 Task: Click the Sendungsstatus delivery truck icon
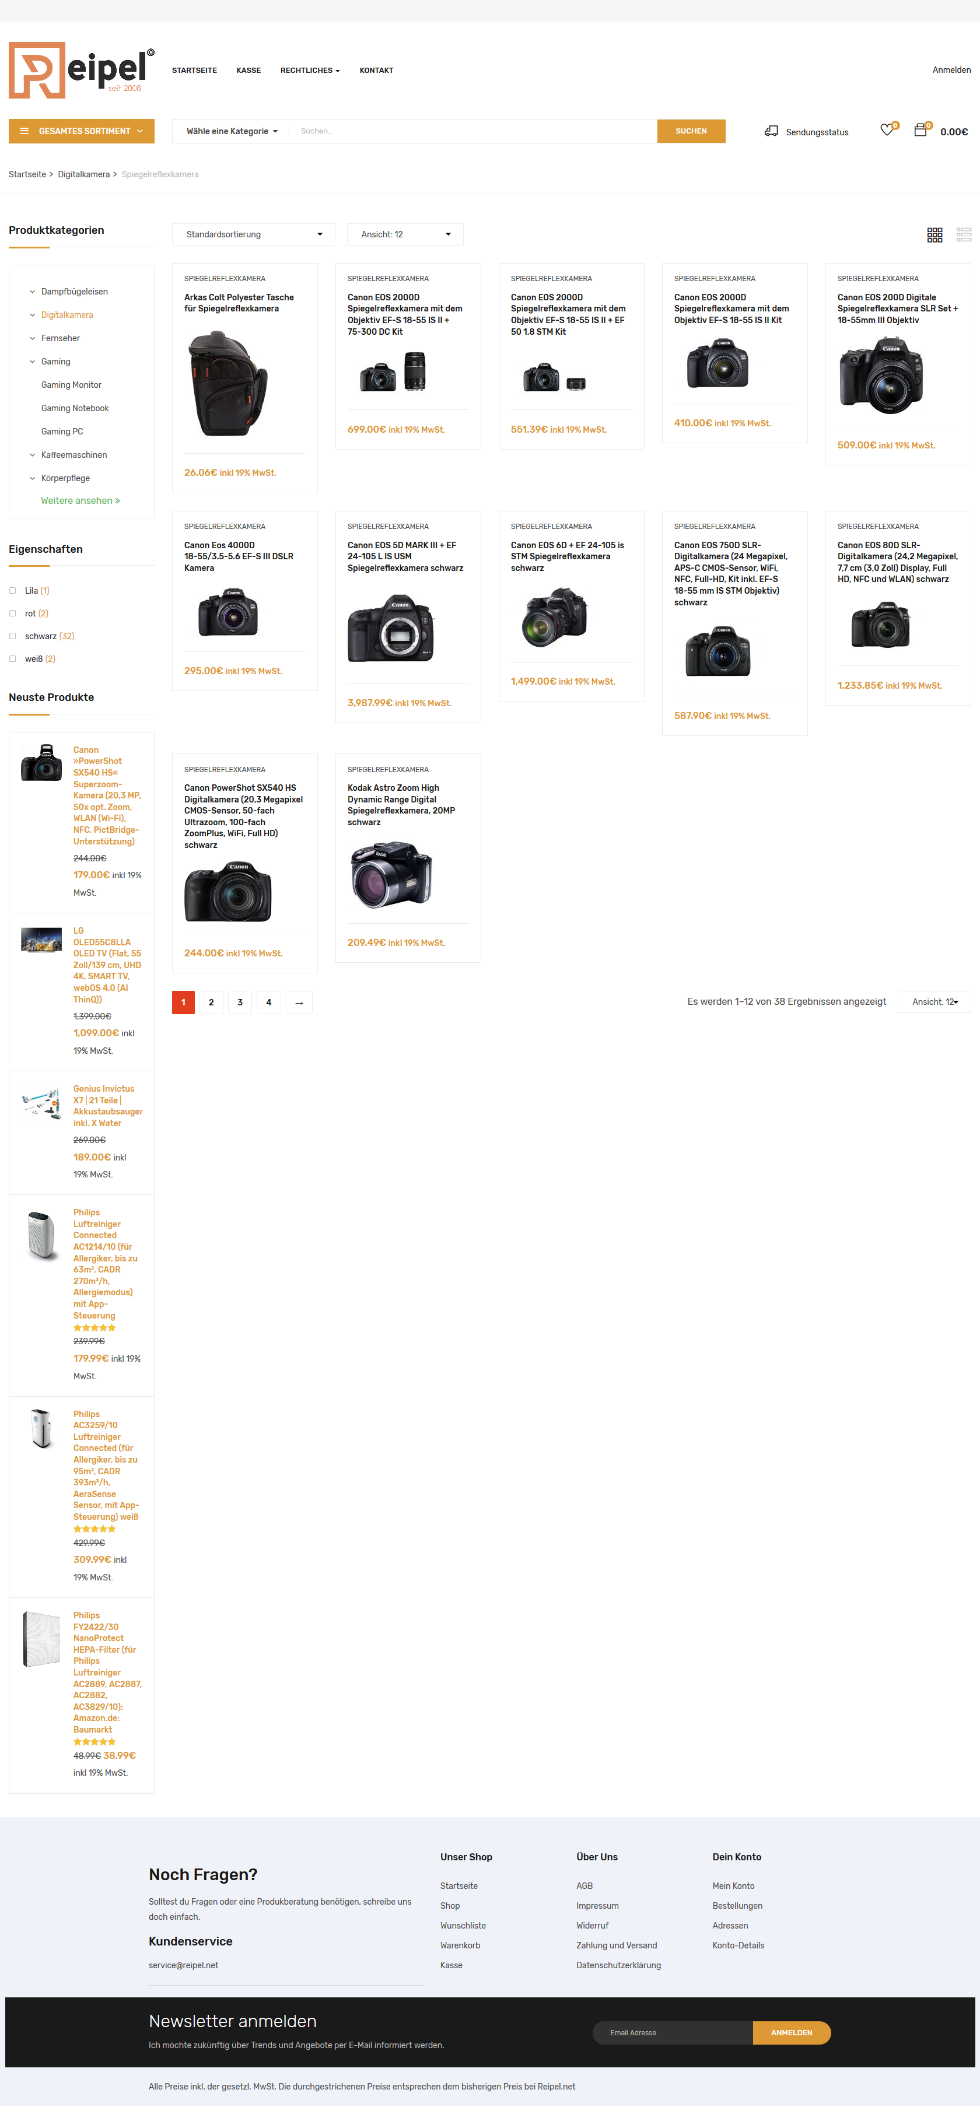(x=771, y=131)
